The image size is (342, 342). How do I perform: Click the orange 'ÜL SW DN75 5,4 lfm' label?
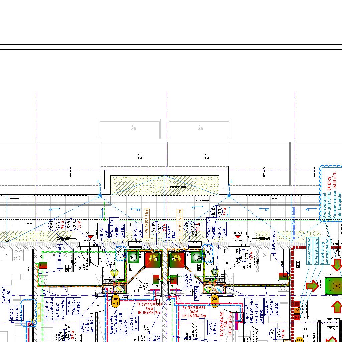coord(180,223)
